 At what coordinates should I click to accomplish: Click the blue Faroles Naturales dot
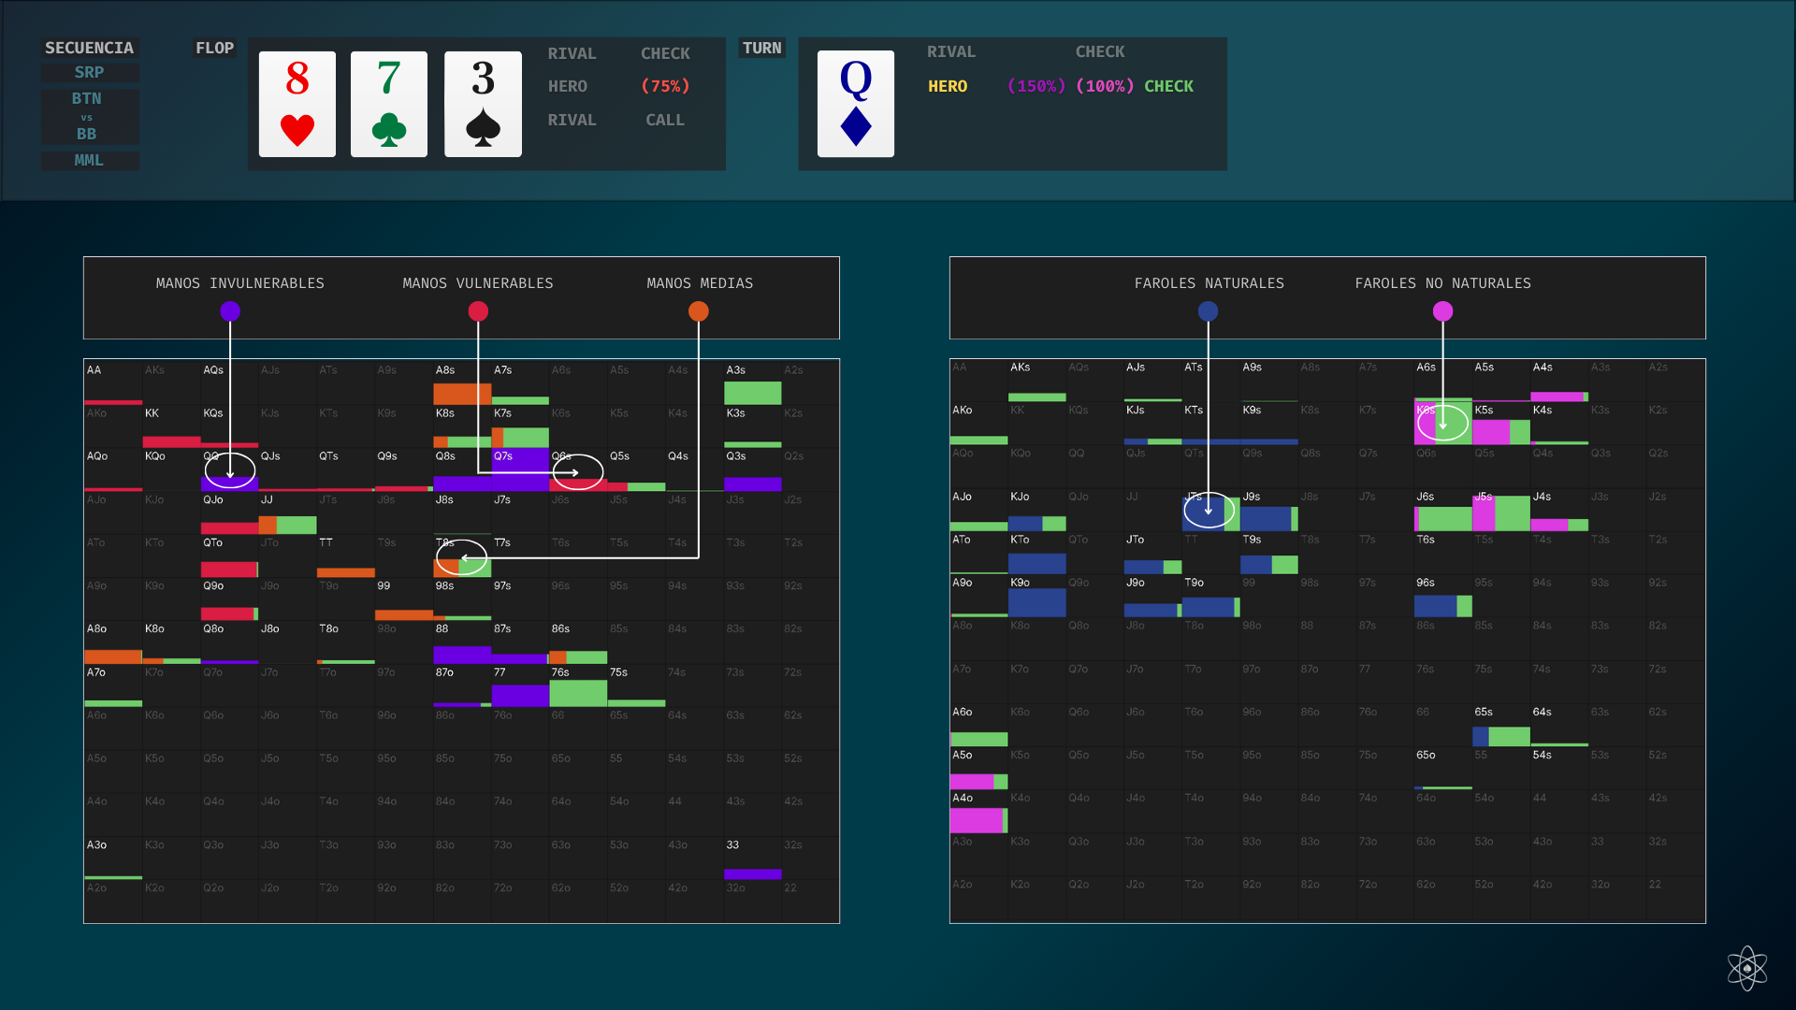[x=1209, y=311]
